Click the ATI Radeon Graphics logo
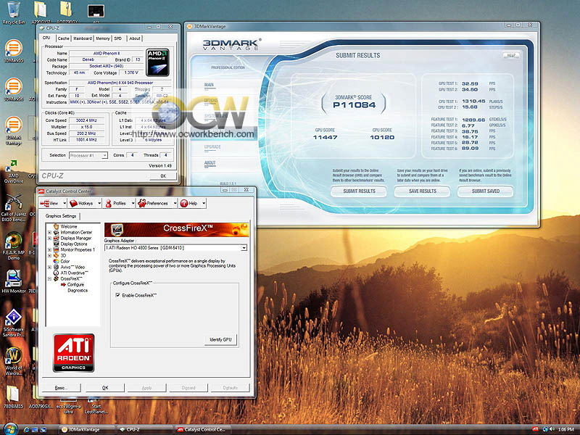 (74, 352)
